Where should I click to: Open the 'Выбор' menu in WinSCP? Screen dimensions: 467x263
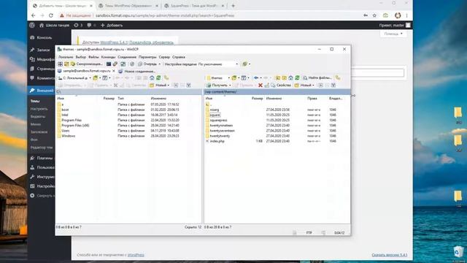[x=81, y=57]
